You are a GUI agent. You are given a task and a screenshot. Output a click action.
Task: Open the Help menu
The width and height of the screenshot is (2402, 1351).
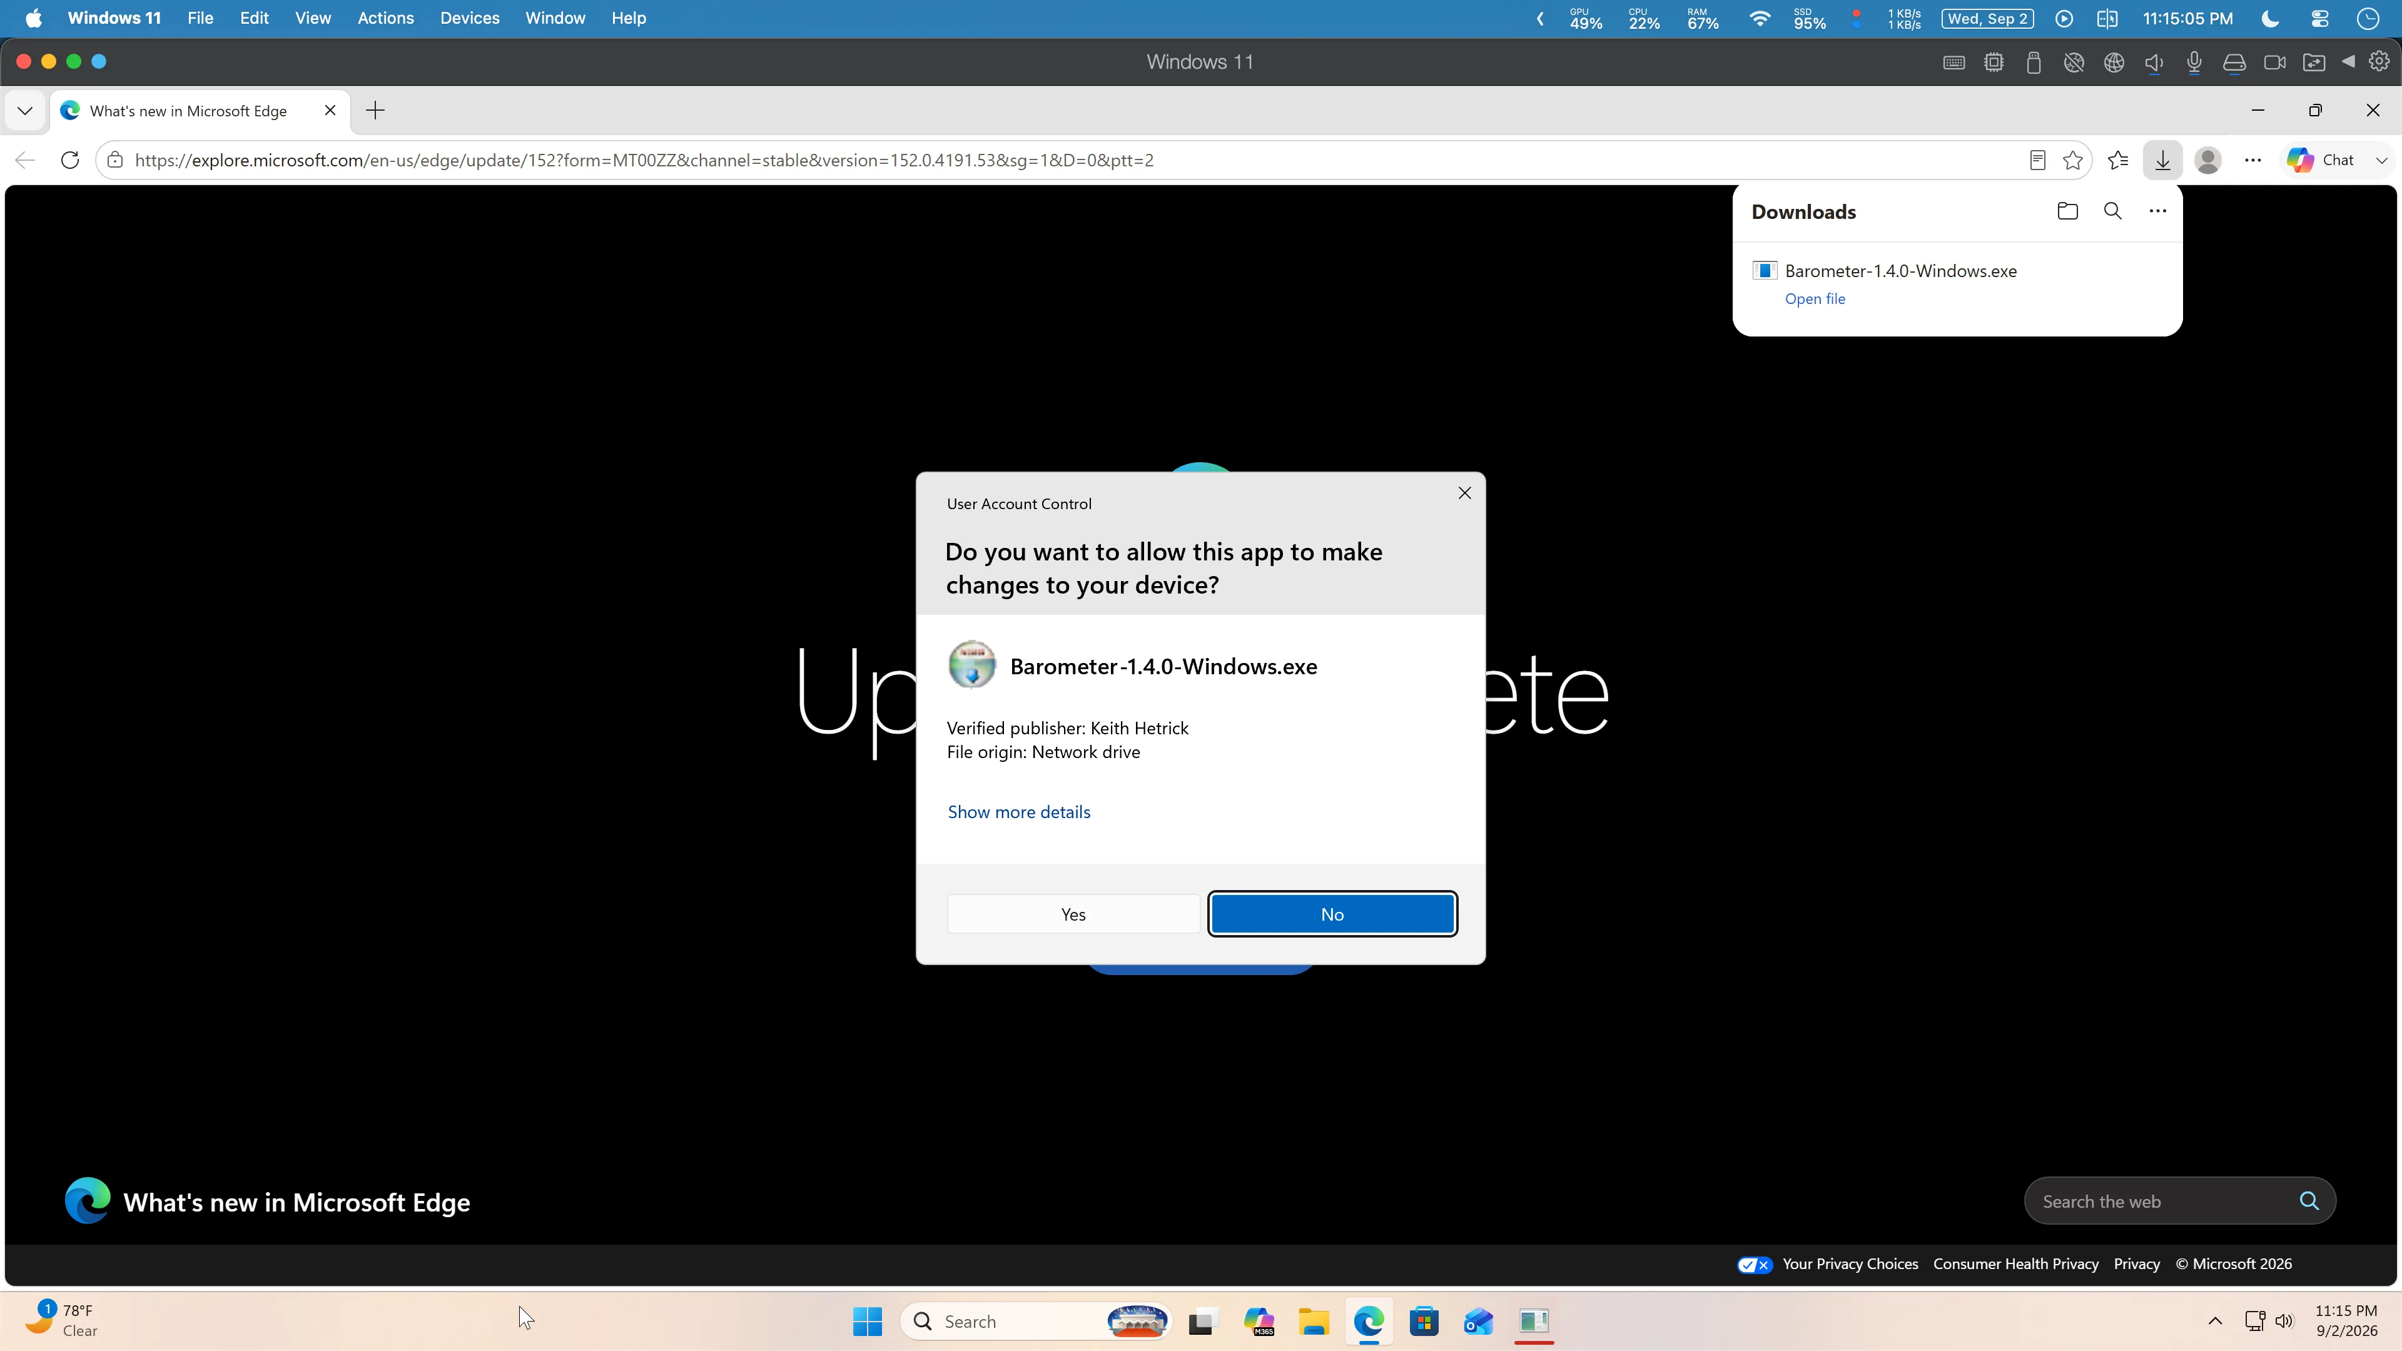tap(629, 18)
